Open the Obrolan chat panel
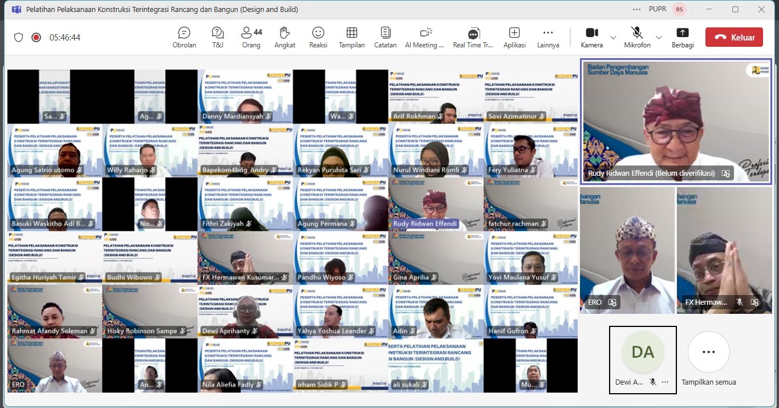Viewport: 779px width, 408px height. [x=184, y=37]
